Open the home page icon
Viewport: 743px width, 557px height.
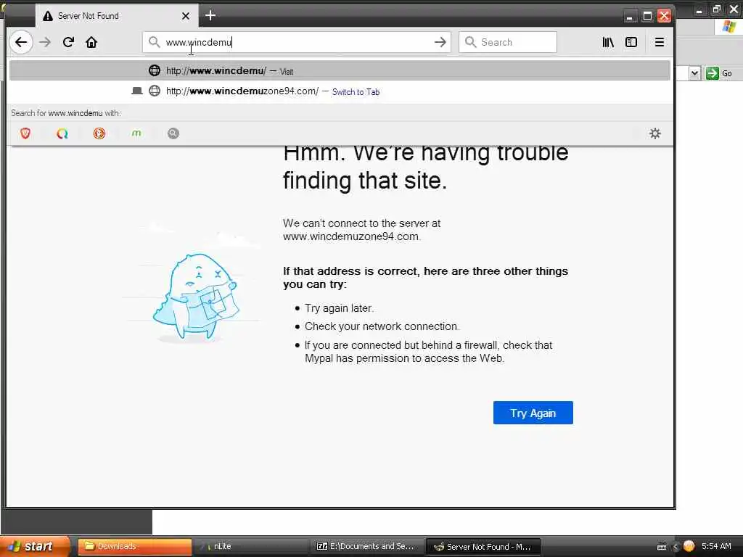[91, 42]
